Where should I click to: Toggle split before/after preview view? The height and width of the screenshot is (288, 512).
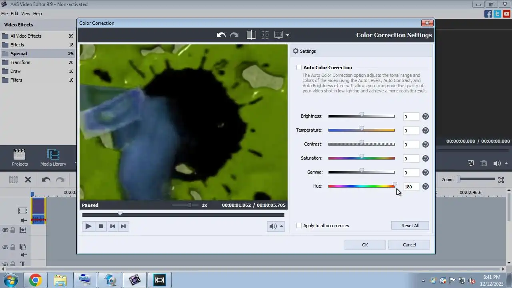click(251, 35)
